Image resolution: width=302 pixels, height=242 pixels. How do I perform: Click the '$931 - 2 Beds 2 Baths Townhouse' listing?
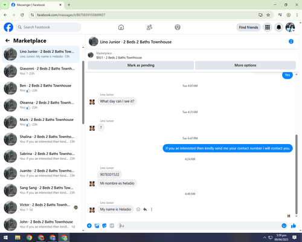119,57
